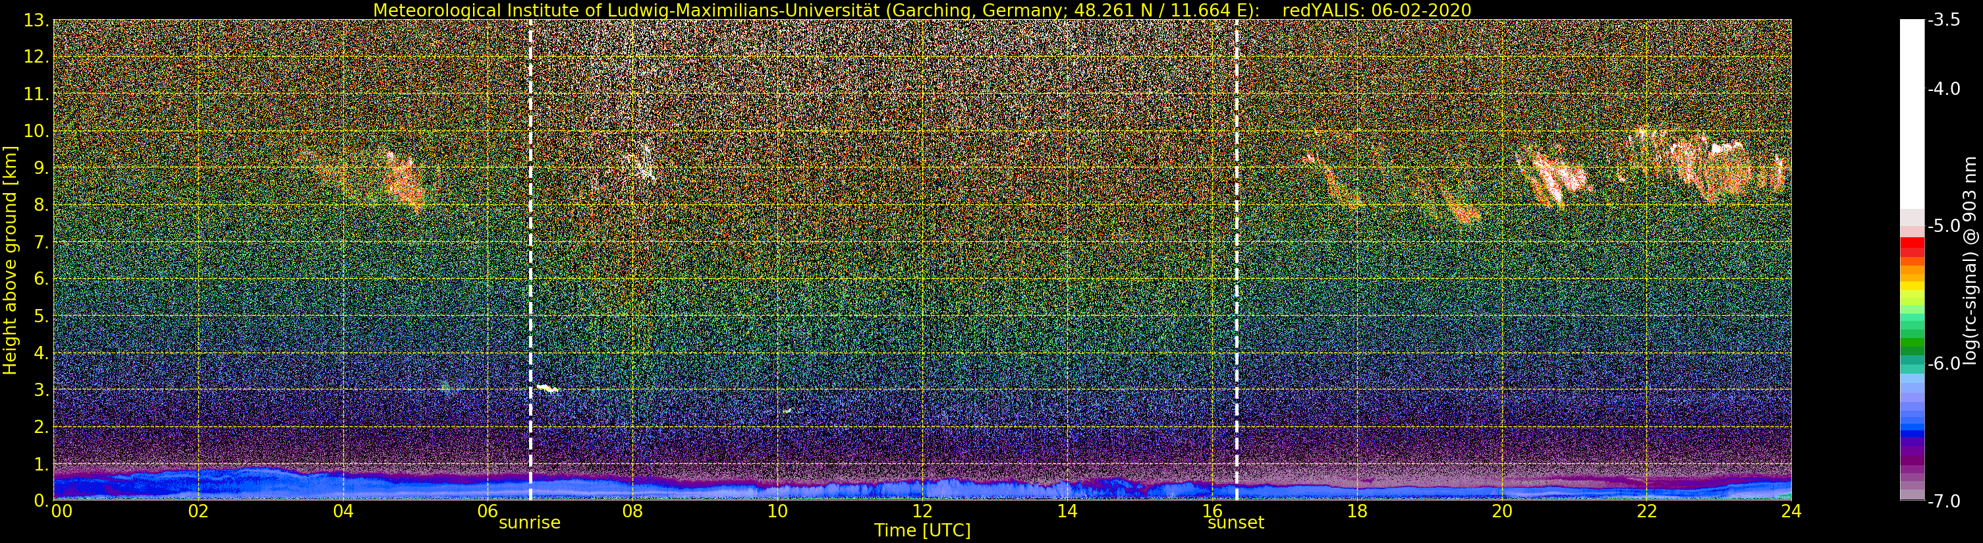Click the '-7.0' colorbar value
Screen dimensions: 1983x543
(1943, 501)
